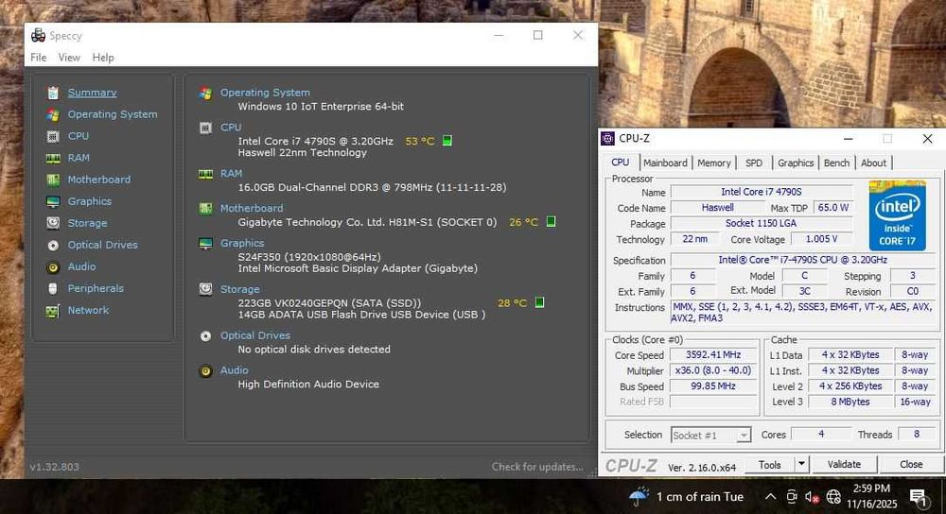Click the Core Speed value 3592.41 MHz
The width and height of the screenshot is (946, 514).
pyautogui.click(x=713, y=355)
